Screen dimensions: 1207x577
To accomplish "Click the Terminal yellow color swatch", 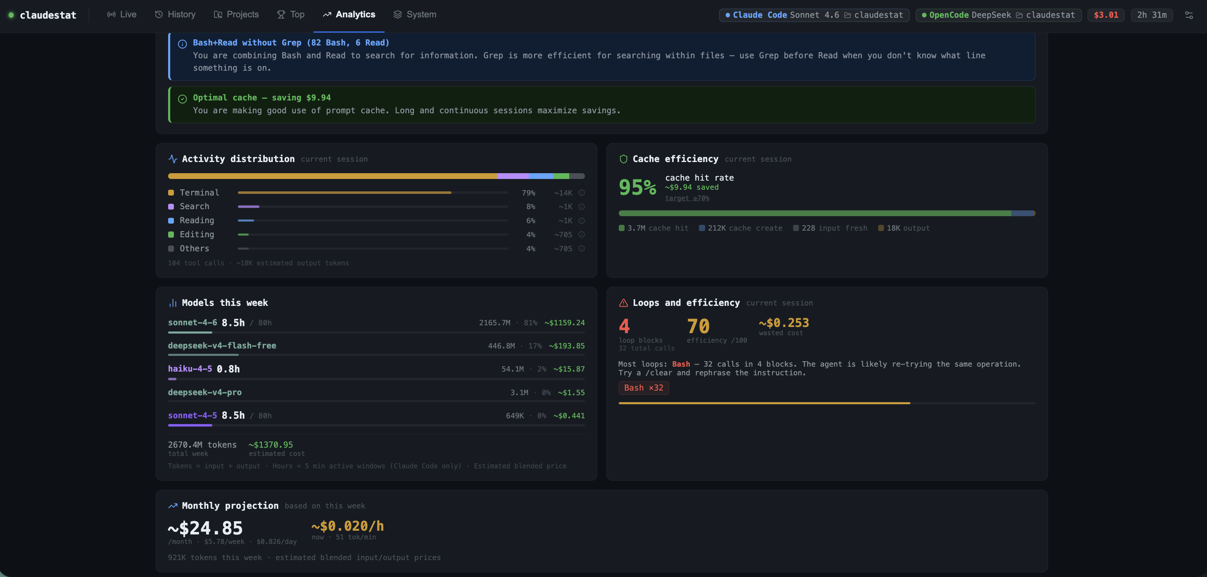I will (171, 193).
